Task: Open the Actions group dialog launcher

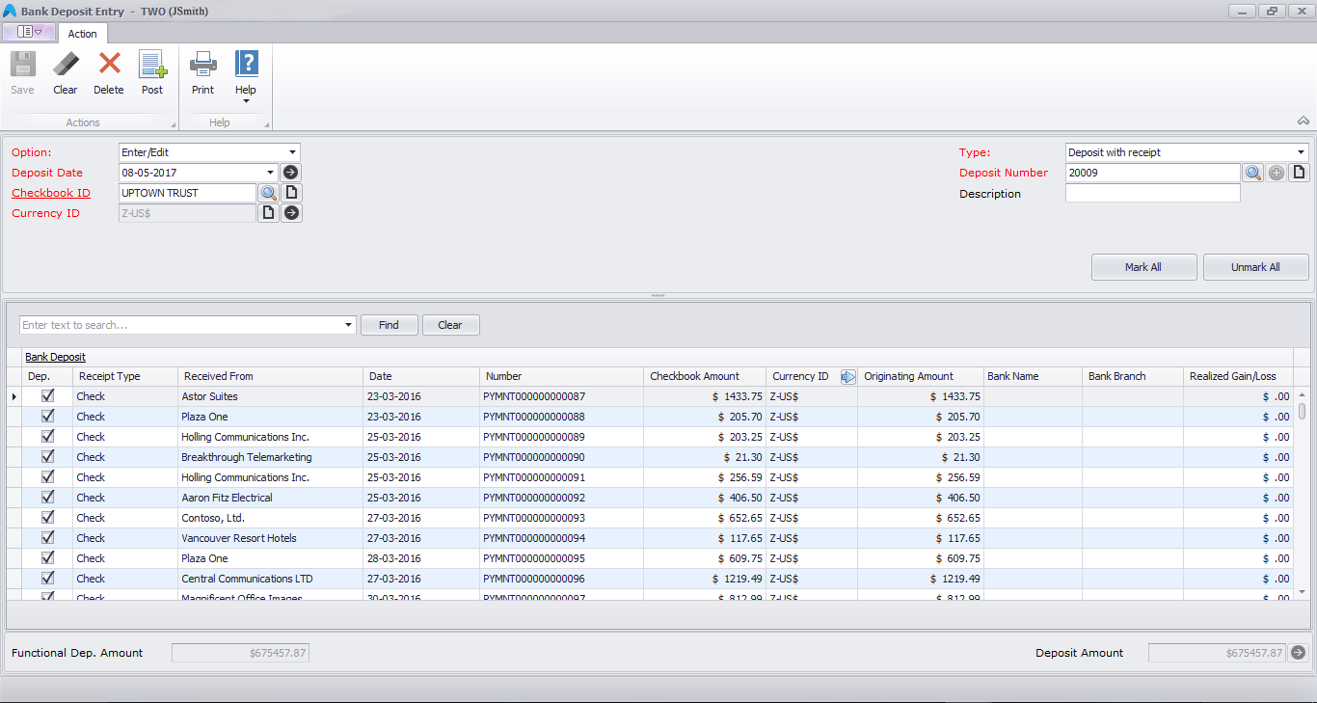Action: pyautogui.click(x=174, y=124)
